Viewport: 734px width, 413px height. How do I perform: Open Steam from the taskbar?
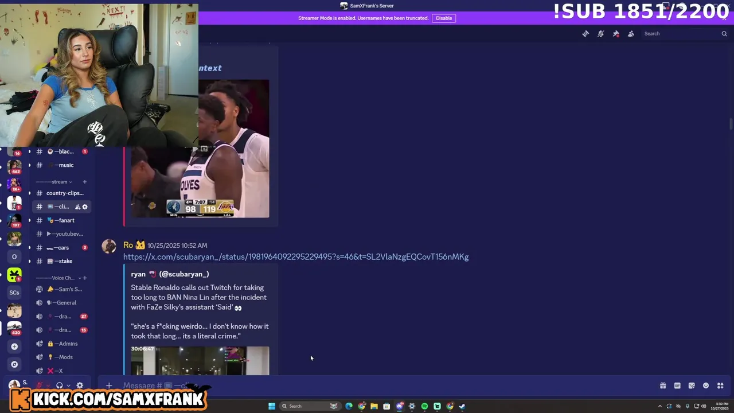[x=462, y=406]
